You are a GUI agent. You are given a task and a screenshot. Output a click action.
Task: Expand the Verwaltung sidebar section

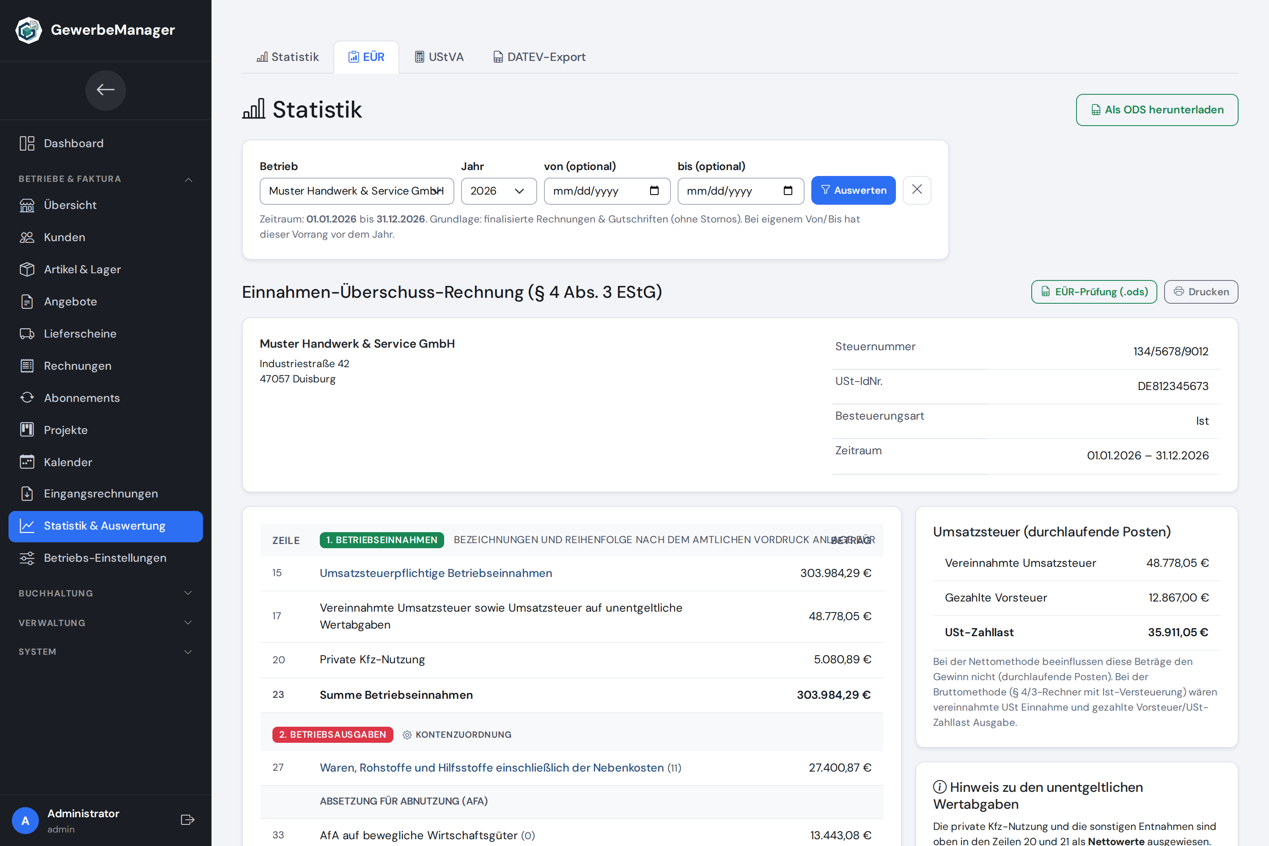(106, 623)
